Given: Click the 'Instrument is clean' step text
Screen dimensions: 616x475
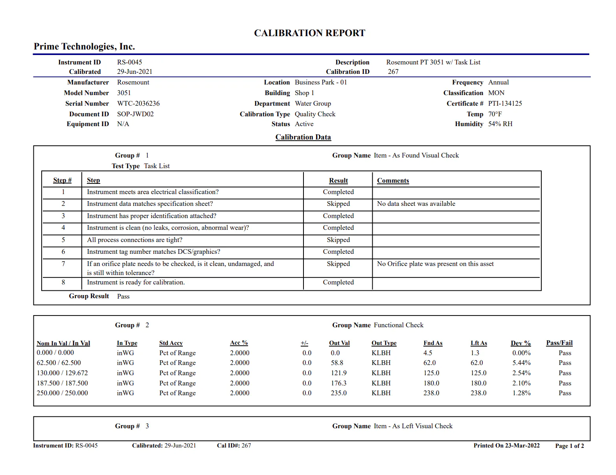Looking at the screenshot, I should [x=168, y=227].
